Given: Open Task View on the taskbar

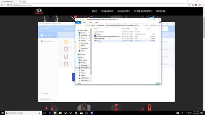Looking at the screenshot, I should [x=45, y=113].
